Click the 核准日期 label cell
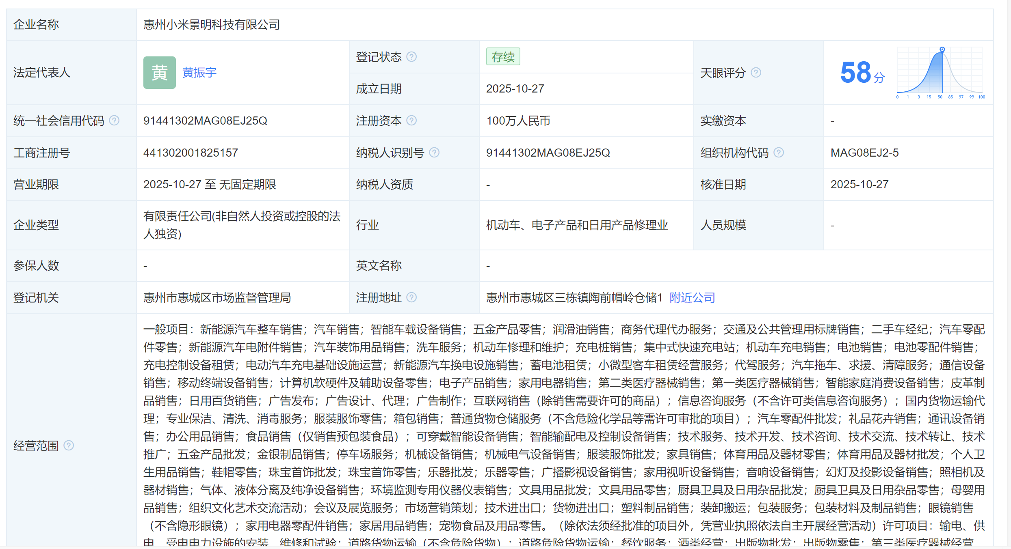This screenshot has width=1011, height=549. (759, 184)
